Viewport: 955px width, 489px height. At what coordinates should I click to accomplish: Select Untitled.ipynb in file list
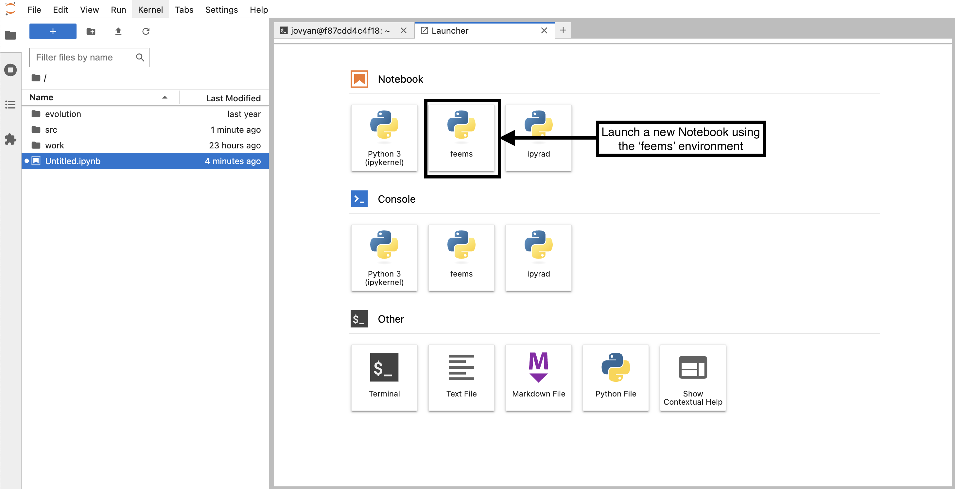tap(145, 161)
